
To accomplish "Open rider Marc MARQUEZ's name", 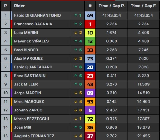I will click(x=29, y=101).
